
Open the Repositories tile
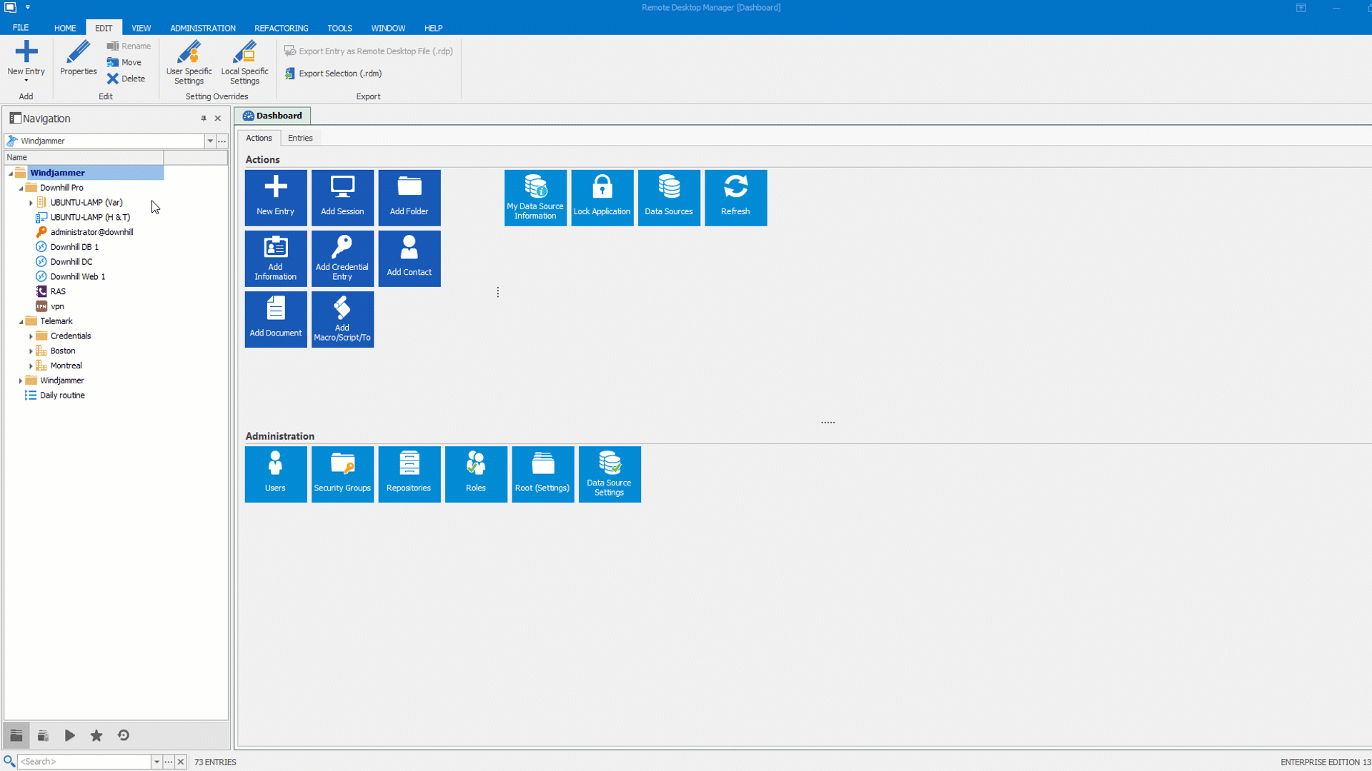tap(409, 475)
